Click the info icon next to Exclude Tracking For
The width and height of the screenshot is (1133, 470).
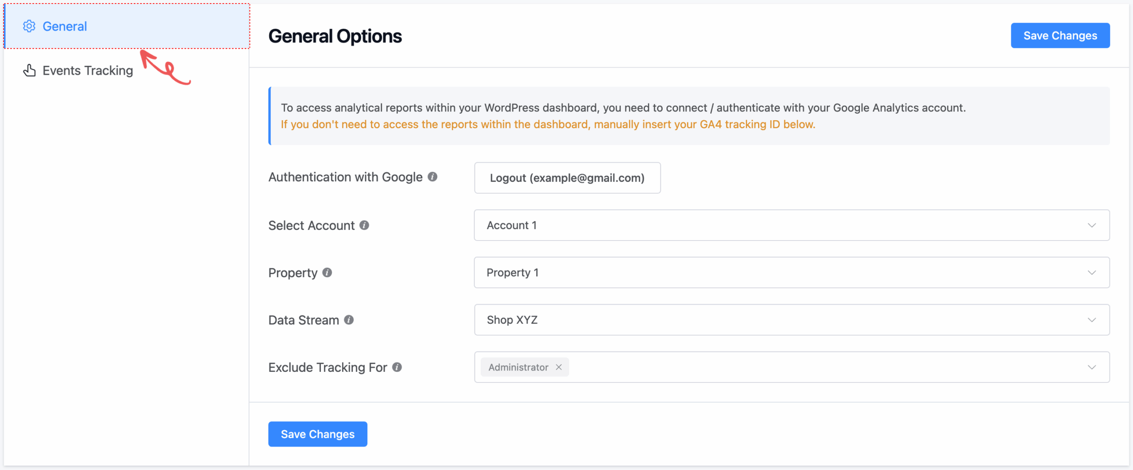pos(397,367)
